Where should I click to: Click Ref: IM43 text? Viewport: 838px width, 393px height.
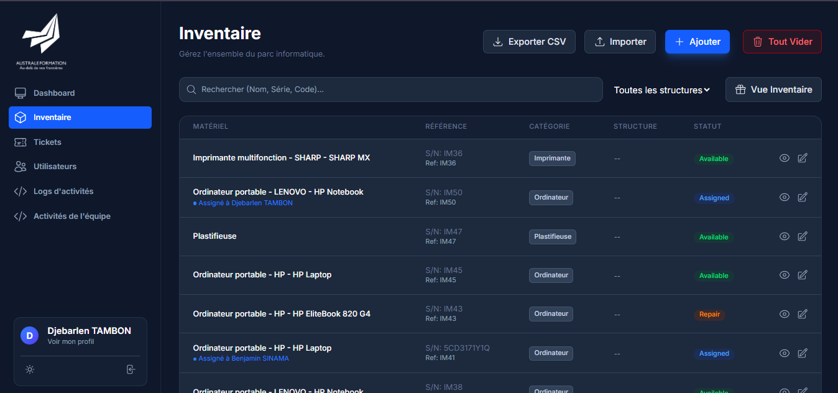tap(441, 318)
